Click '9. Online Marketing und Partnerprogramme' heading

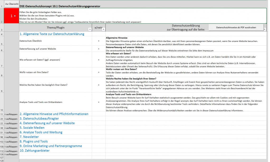[x=51, y=146]
